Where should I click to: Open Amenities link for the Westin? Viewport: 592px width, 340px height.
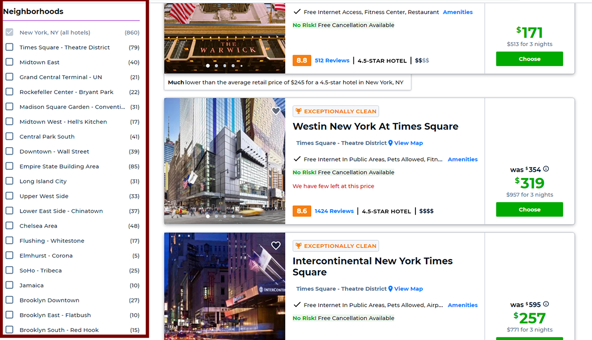(x=463, y=159)
